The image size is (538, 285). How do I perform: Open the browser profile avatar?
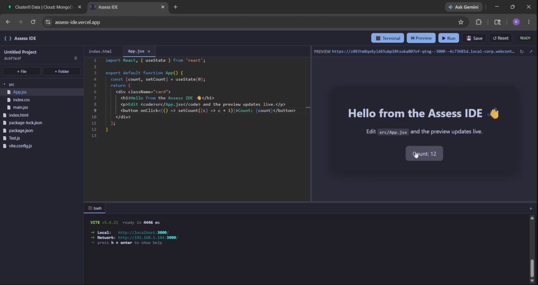516,22
